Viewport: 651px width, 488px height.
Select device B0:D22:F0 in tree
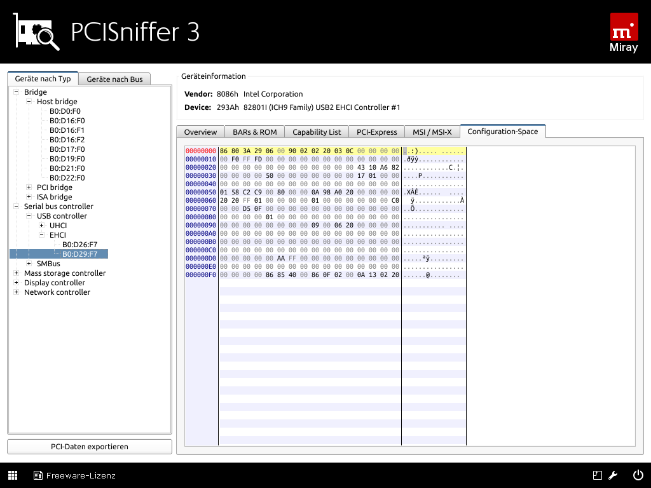tap(67, 178)
